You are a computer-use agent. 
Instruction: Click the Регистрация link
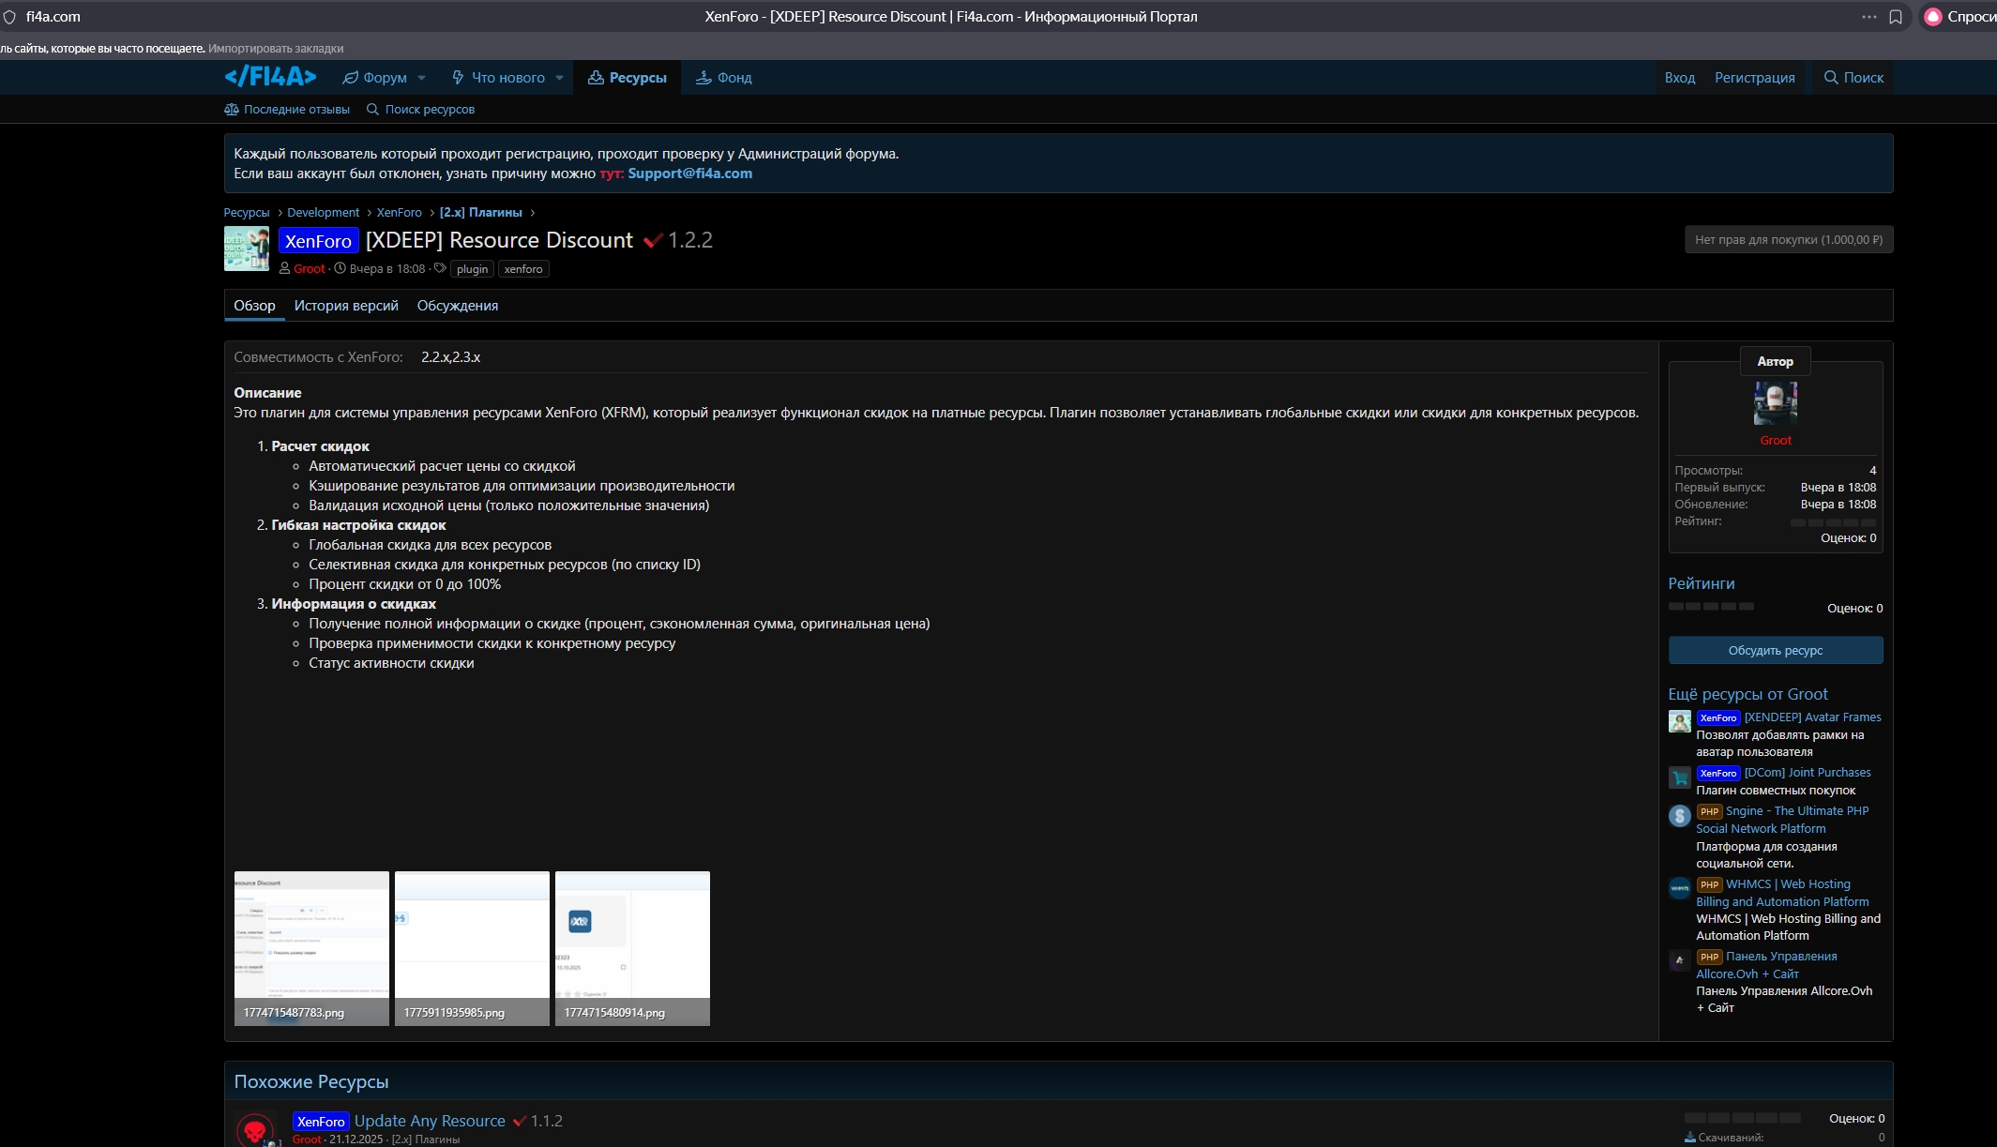point(1754,78)
